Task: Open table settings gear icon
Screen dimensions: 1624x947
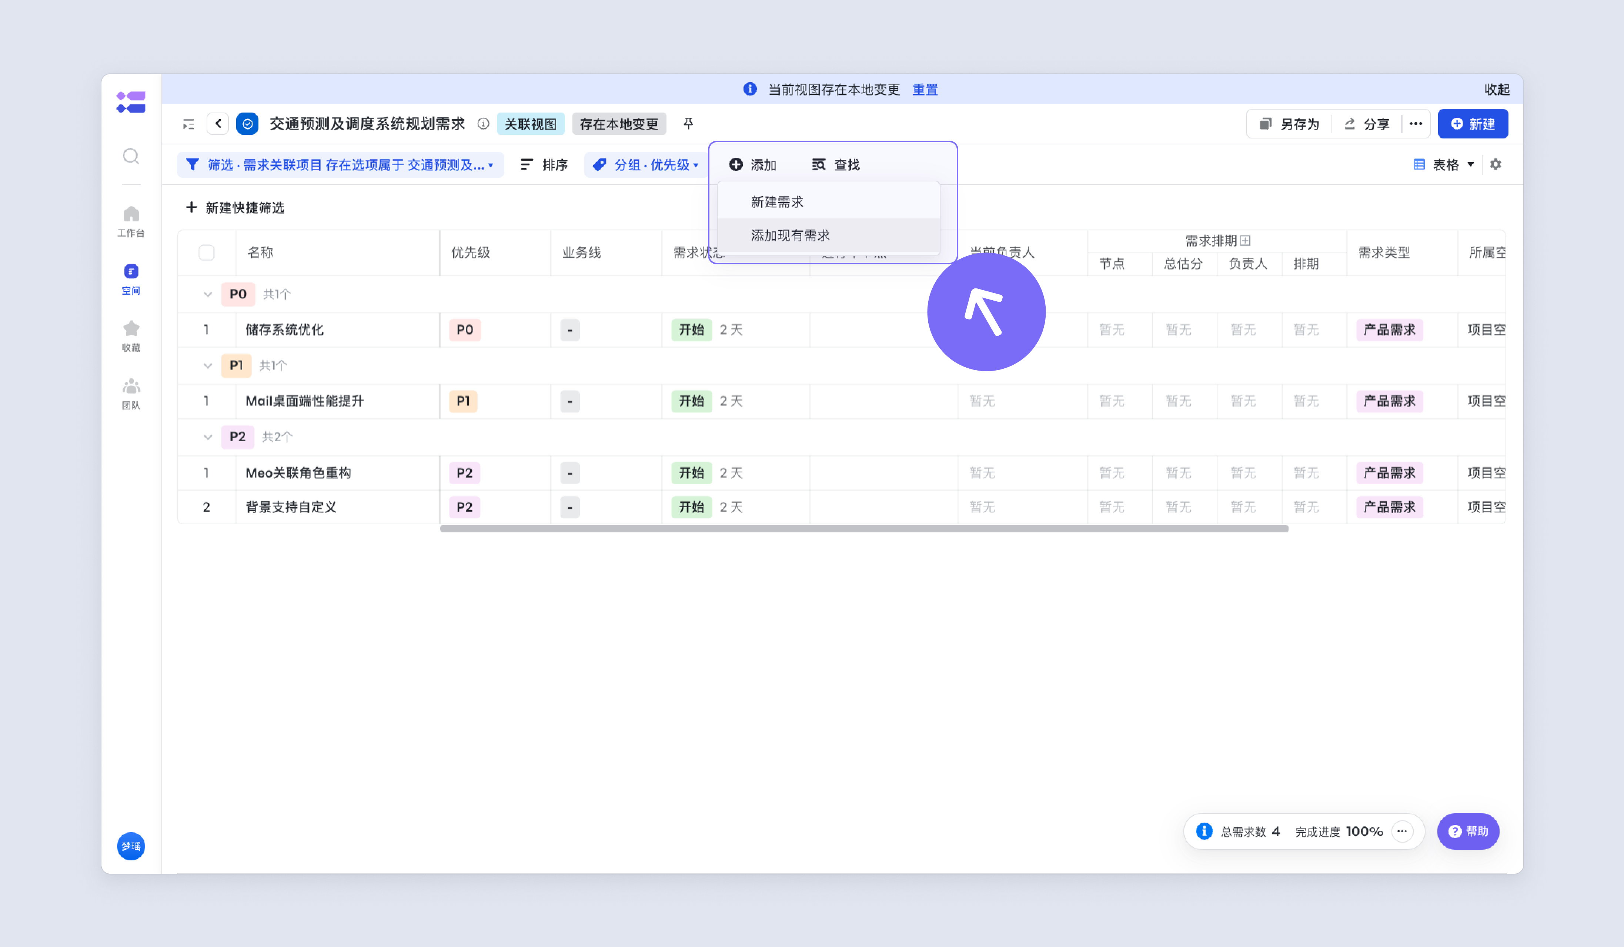Action: [1496, 164]
